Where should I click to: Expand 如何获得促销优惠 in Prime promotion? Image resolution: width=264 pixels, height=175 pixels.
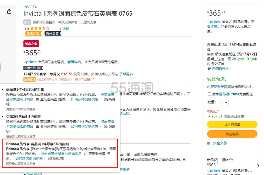coord(30,159)
